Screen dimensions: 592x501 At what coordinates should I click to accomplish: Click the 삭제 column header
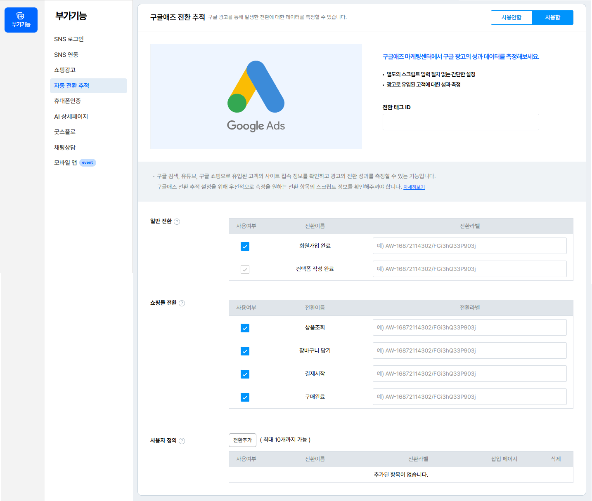(556, 459)
